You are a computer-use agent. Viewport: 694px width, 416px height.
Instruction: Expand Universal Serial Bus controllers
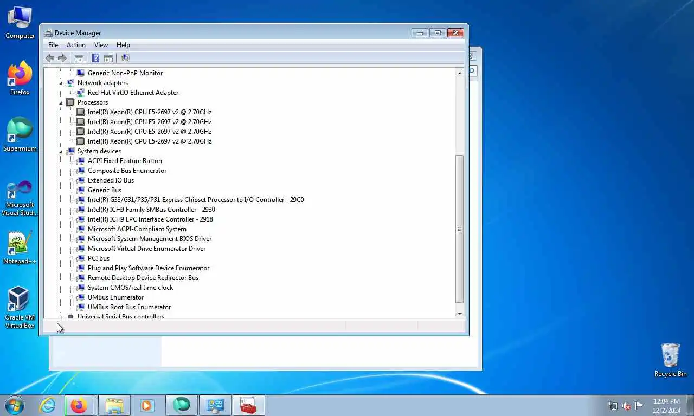61,317
